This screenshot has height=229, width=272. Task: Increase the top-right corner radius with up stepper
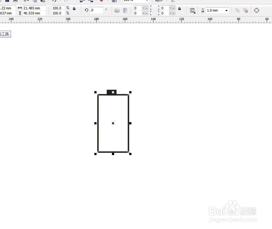pyautogui.click(x=174, y=8)
